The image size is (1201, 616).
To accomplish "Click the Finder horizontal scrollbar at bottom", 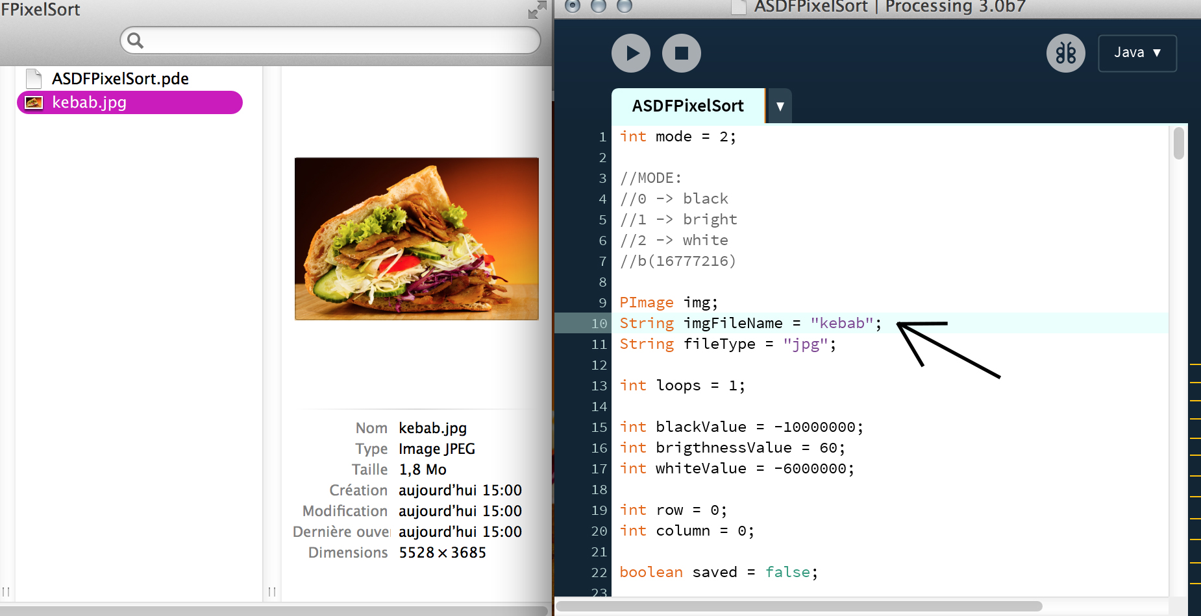I will point(273,611).
